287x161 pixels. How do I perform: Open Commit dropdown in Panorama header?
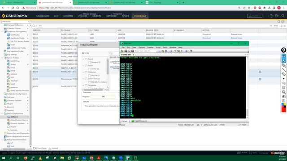(x=255, y=16)
